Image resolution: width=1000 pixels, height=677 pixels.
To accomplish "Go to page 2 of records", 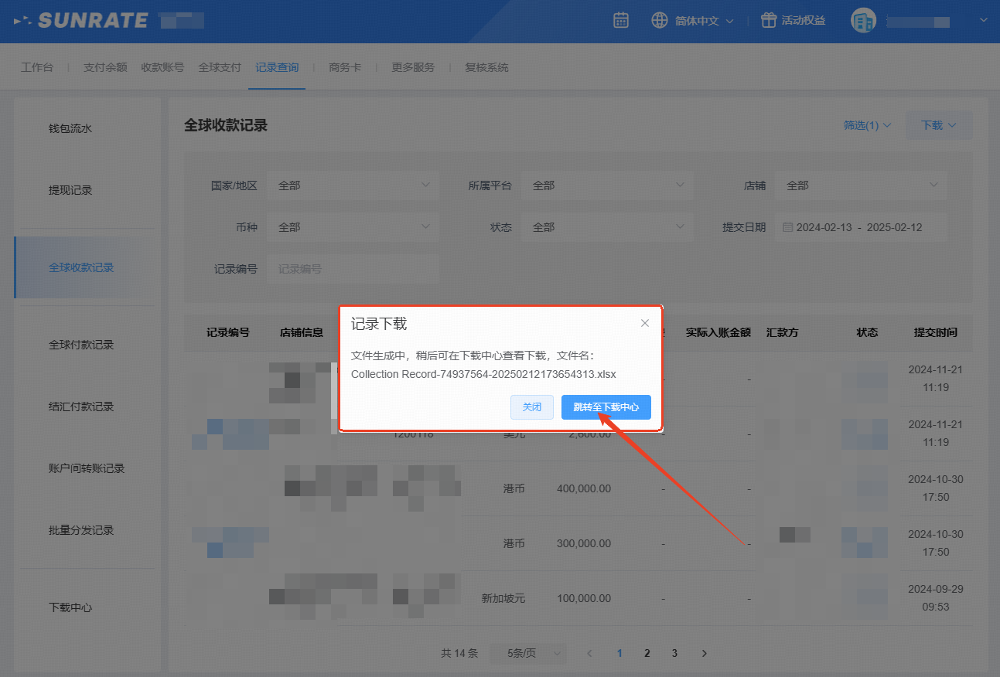I will (x=647, y=653).
